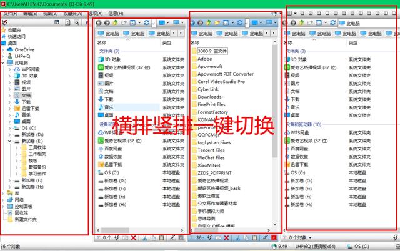Refresh the middle Documents pane

[x=240, y=23]
